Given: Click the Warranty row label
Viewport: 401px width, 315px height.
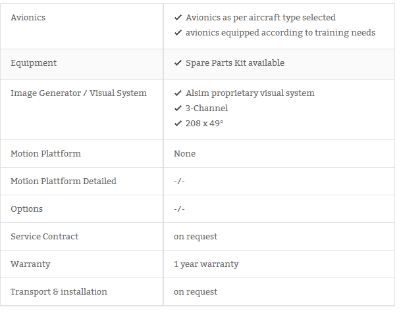Looking at the screenshot, I should click(x=30, y=264).
